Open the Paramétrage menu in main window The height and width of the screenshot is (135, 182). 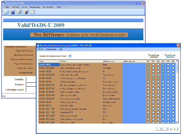(x=35, y=7)
